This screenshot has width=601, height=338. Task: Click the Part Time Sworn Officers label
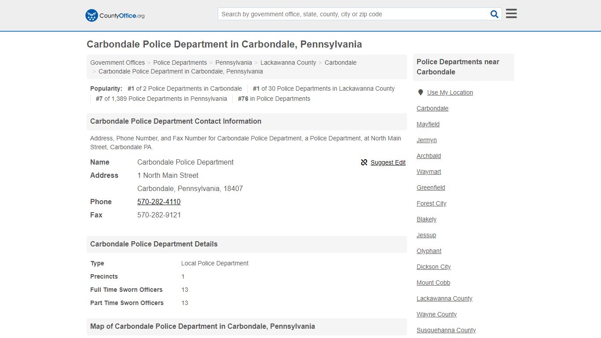[x=127, y=303]
